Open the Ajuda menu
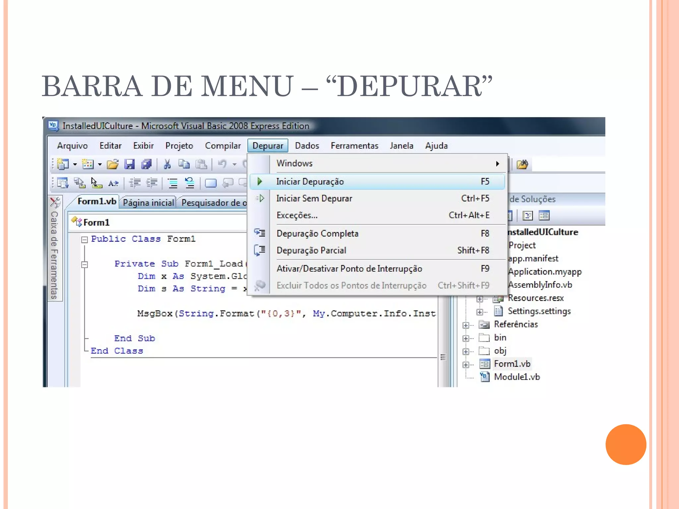Screen dimensions: 679x509 click(436, 146)
